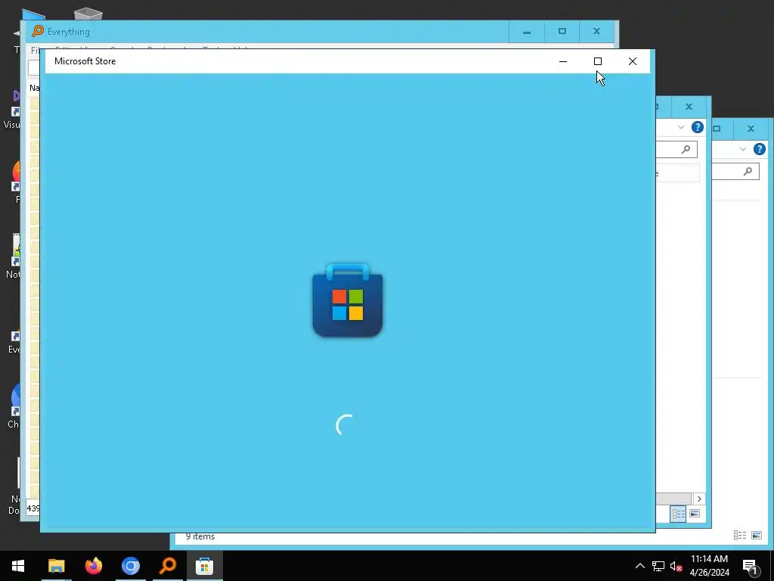
Task: Click the Microsoft Store title text
Action: (x=85, y=61)
